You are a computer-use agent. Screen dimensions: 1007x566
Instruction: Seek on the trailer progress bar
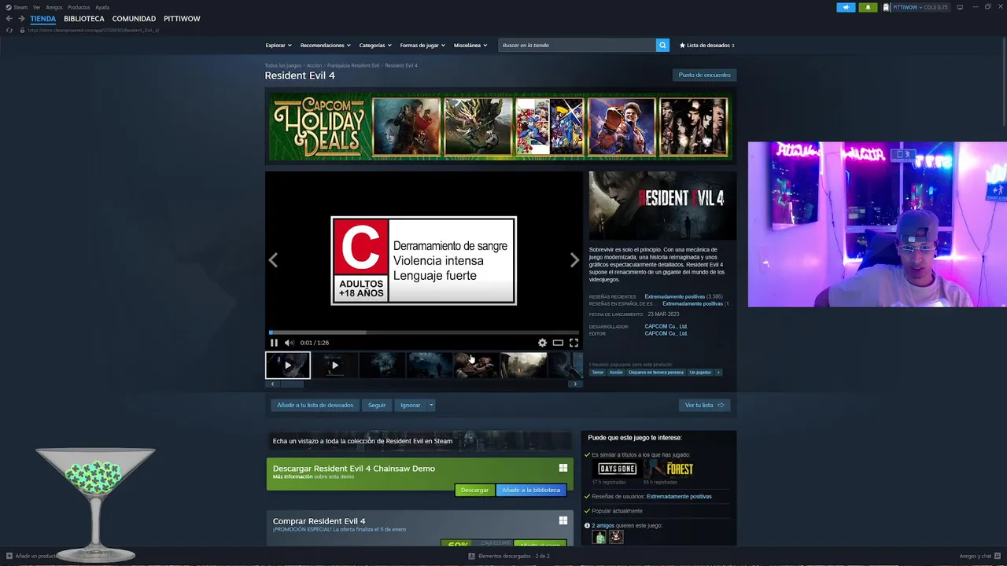[424, 333]
